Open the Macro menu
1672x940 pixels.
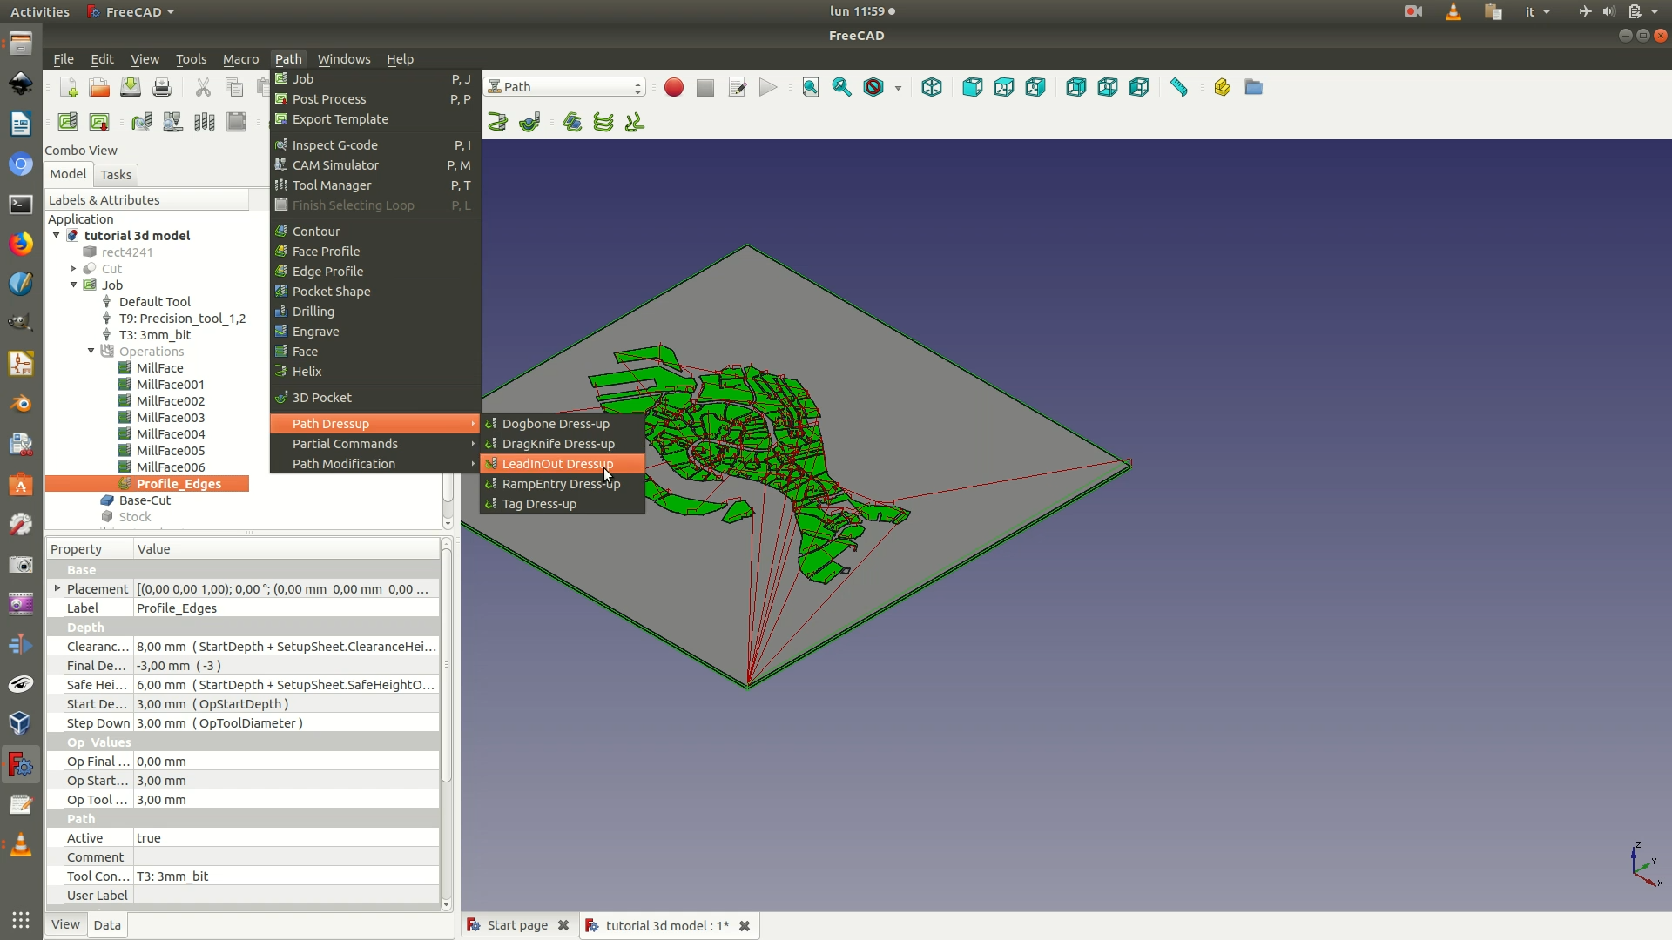240,59
